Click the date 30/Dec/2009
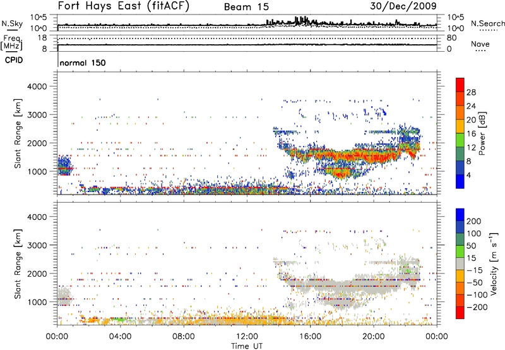 pyautogui.click(x=403, y=6)
